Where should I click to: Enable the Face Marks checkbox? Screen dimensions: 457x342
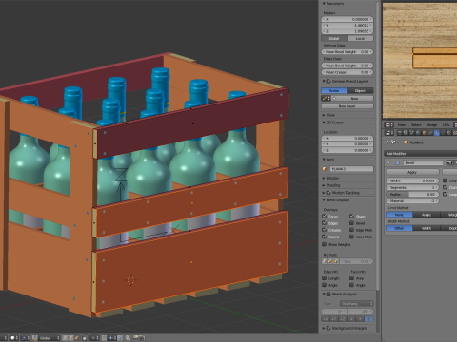(x=351, y=237)
